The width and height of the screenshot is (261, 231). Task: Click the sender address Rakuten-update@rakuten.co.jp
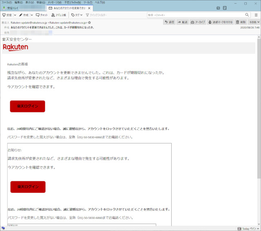(49, 22)
